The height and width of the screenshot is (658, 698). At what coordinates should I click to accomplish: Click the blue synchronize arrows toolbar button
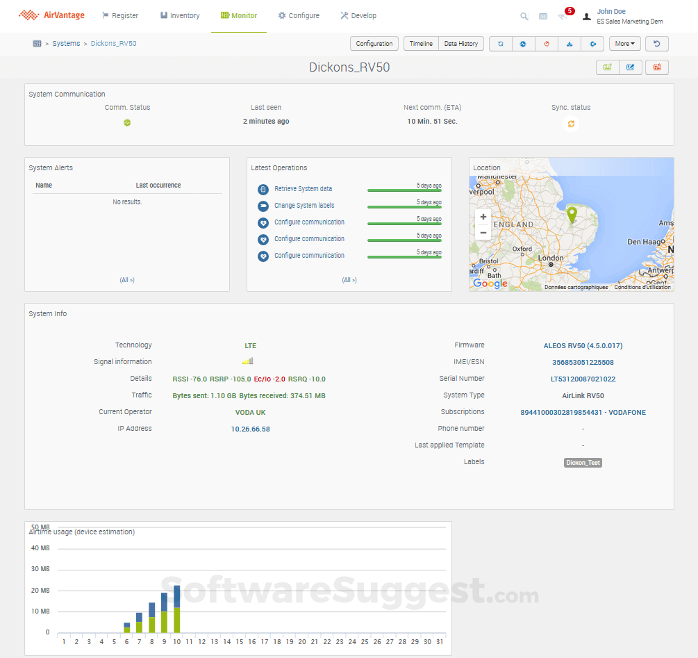coord(501,44)
